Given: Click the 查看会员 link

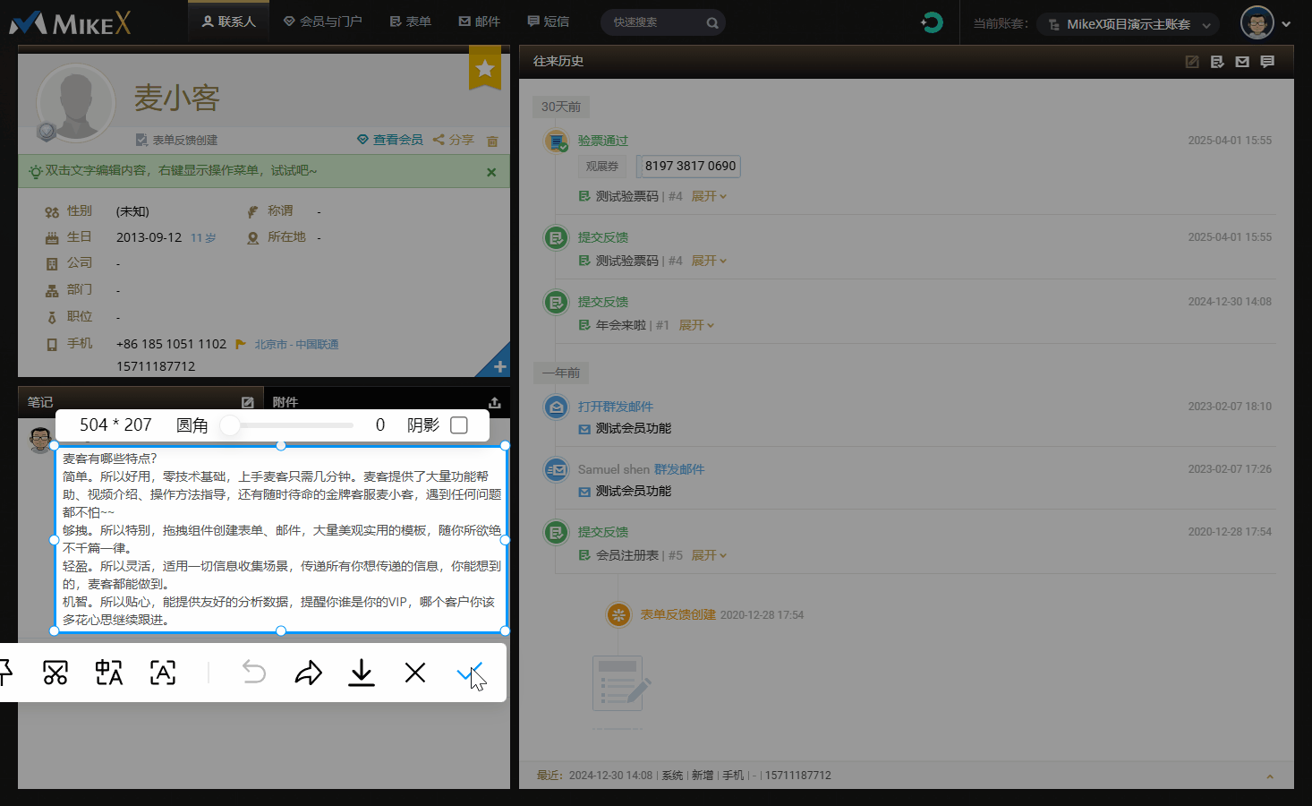Looking at the screenshot, I should click(x=390, y=140).
